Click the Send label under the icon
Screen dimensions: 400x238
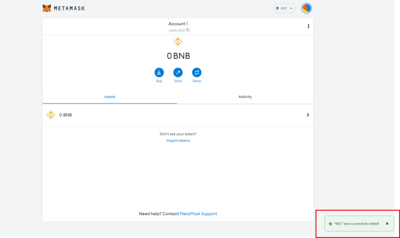[178, 81]
